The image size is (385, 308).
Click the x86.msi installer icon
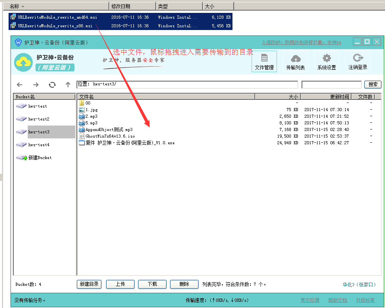(x=13, y=25)
